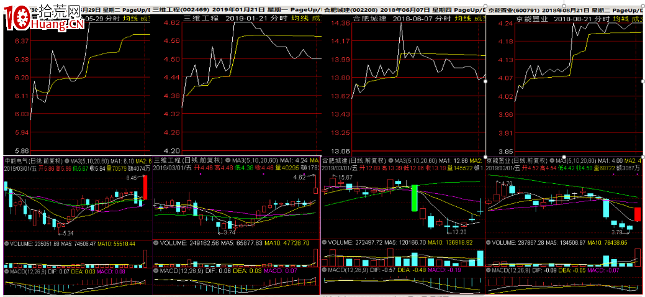Open VOLUME indicator menu in 三维工程 panel
This screenshot has width=645, height=297.
[x=156, y=244]
